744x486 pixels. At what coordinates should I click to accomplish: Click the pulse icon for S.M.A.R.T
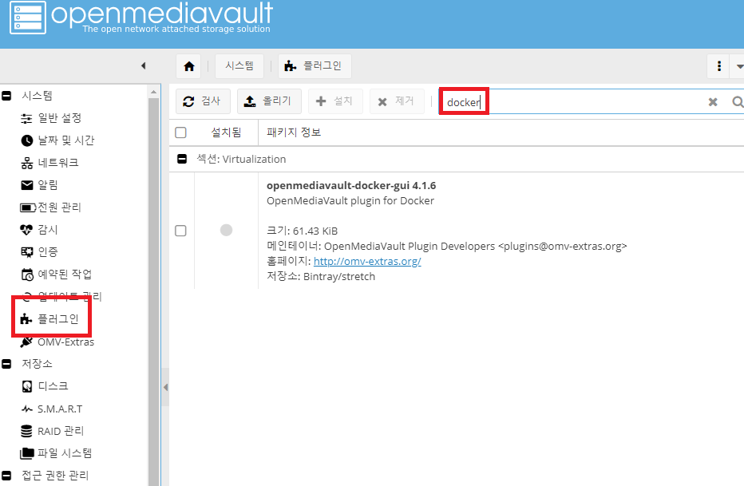[x=27, y=409]
